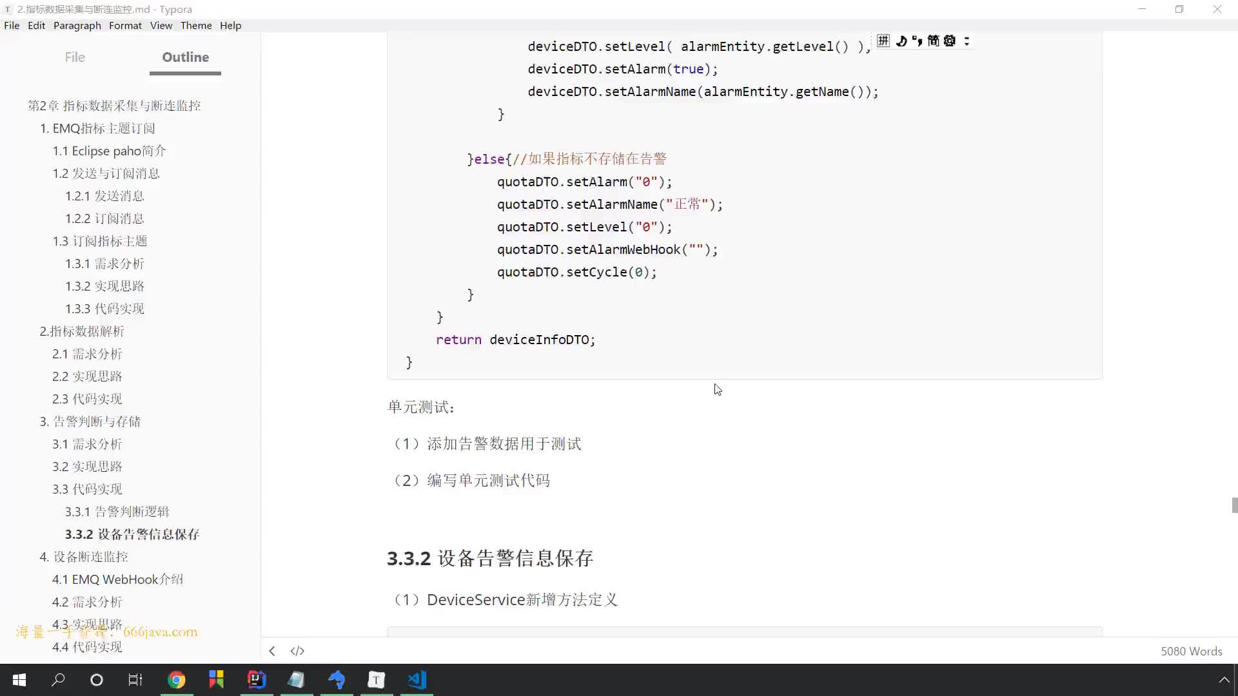Select the Outline sidebar tab
The width and height of the screenshot is (1238, 696).
(x=185, y=57)
